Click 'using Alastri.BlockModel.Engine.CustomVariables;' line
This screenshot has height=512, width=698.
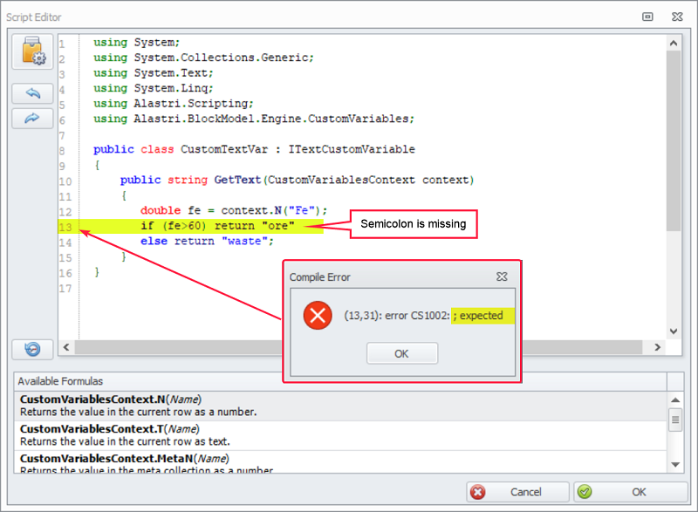pyautogui.click(x=254, y=119)
